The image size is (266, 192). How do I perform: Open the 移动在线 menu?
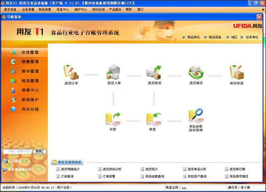point(99,10)
